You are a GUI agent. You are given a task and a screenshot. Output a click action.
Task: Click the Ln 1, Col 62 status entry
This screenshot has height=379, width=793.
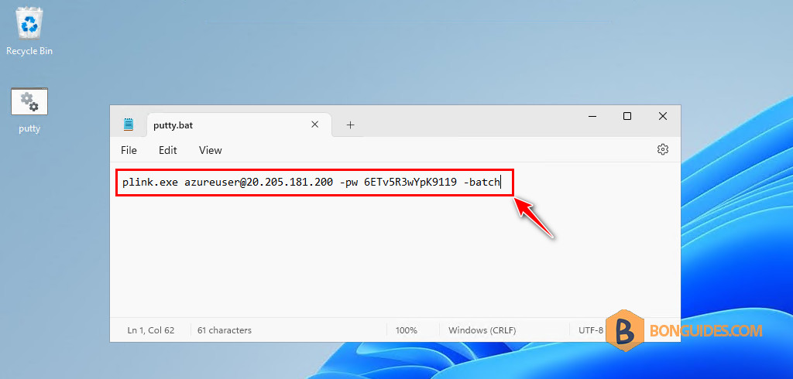click(151, 330)
